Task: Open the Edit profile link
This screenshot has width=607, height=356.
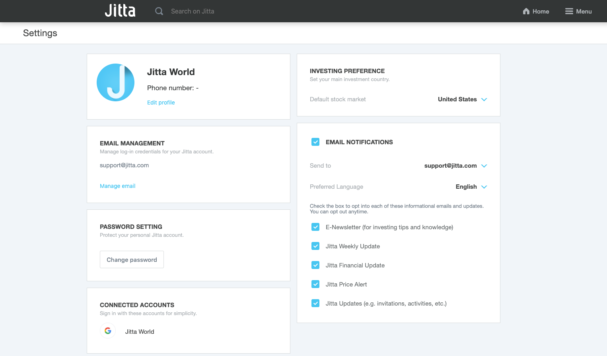Action: coord(161,103)
